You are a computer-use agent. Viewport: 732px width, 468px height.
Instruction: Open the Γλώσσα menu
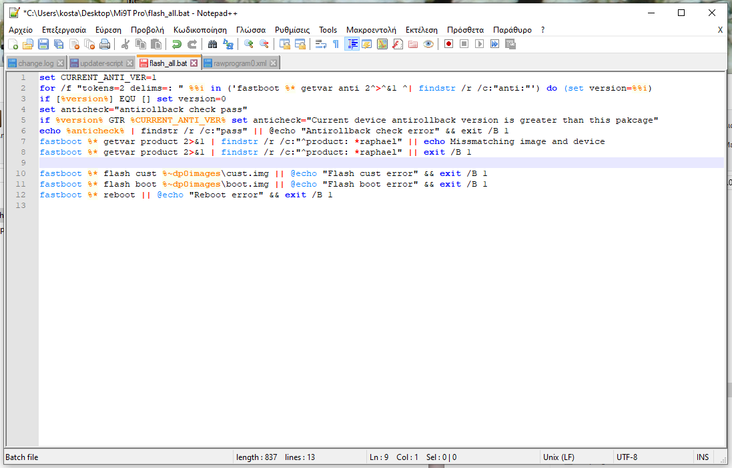coord(250,30)
